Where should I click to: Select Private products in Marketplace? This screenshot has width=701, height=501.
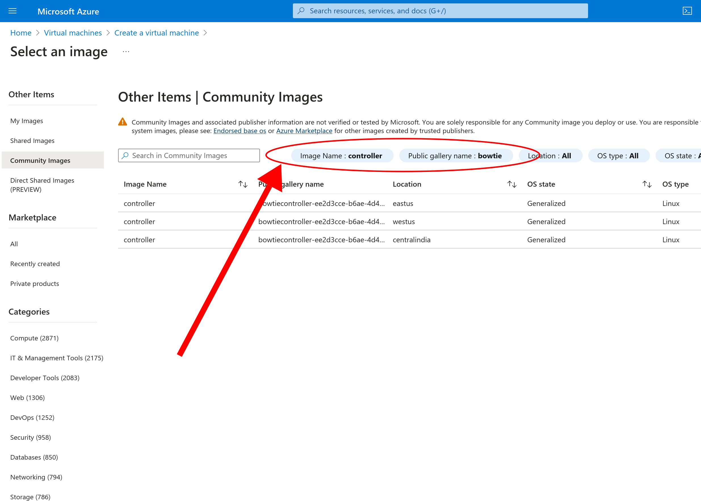[x=35, y=283]
